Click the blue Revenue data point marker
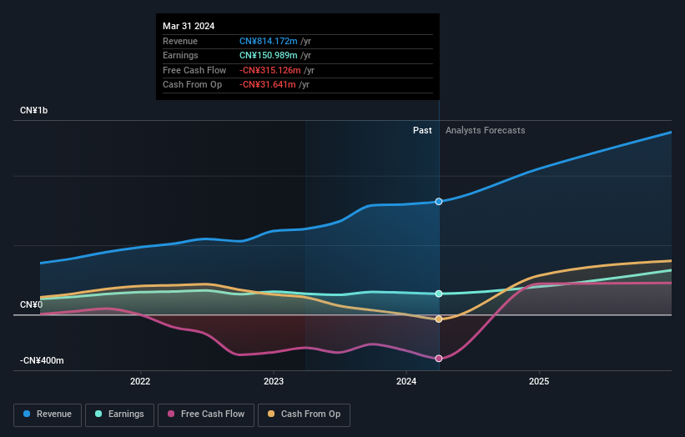The width and height of the screenshot is (685, 437). point(439,201)
